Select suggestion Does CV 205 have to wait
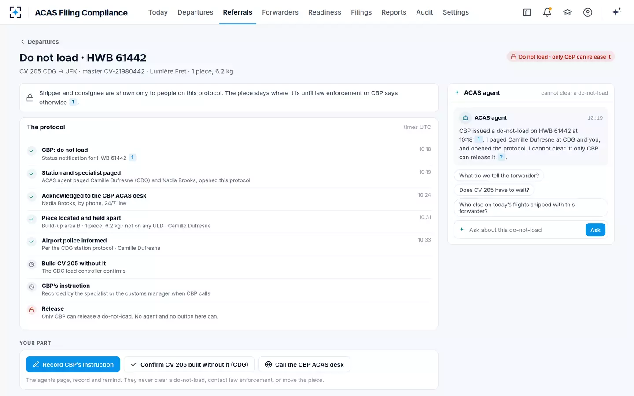 click(494, 190)
